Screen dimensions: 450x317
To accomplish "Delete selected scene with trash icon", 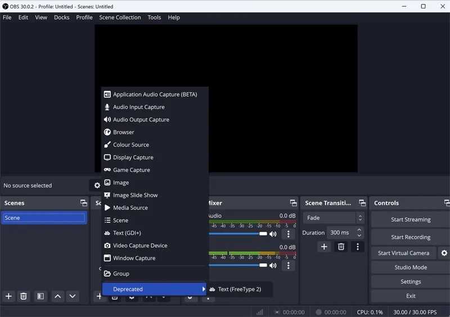I will [x=24, y=296].
